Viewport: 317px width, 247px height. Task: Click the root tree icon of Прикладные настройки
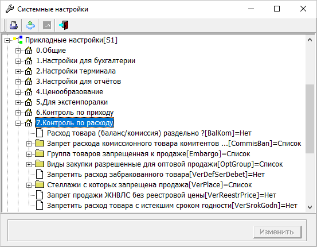click(x=18, y=40)
